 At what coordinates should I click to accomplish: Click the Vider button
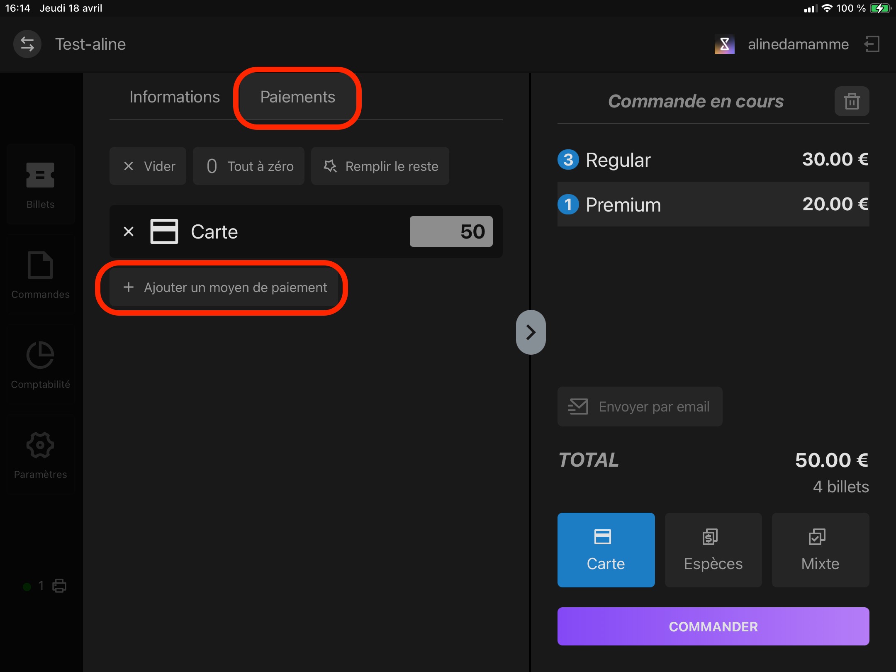(148, 166)
